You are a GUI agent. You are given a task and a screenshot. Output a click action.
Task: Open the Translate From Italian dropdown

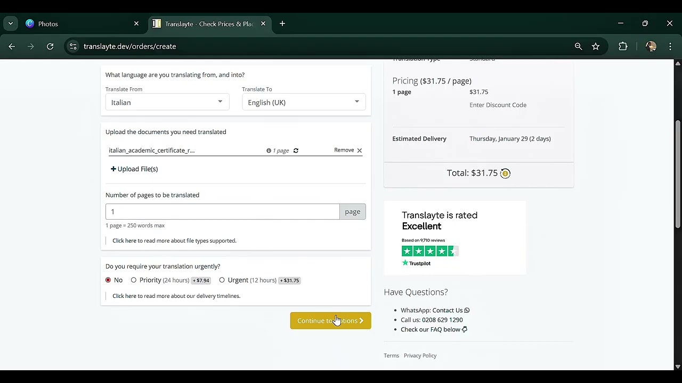pos(167,102)
